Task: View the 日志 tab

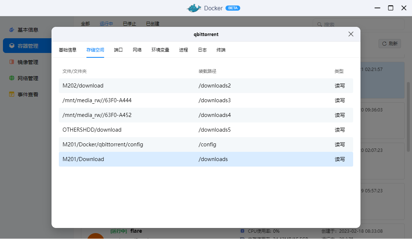Action: [202, 50]
